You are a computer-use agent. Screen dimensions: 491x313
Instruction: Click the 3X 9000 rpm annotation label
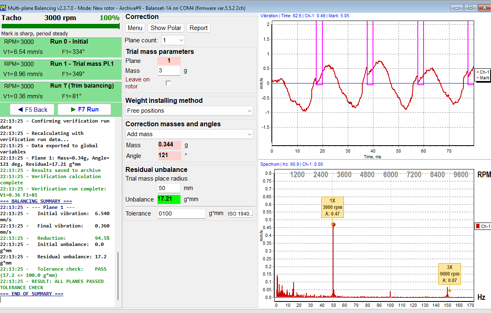(x=449, y=274)
